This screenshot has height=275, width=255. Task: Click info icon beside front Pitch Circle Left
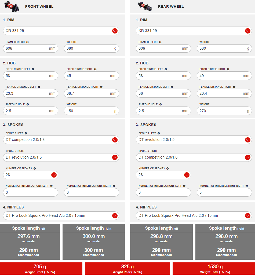point(33,69)
